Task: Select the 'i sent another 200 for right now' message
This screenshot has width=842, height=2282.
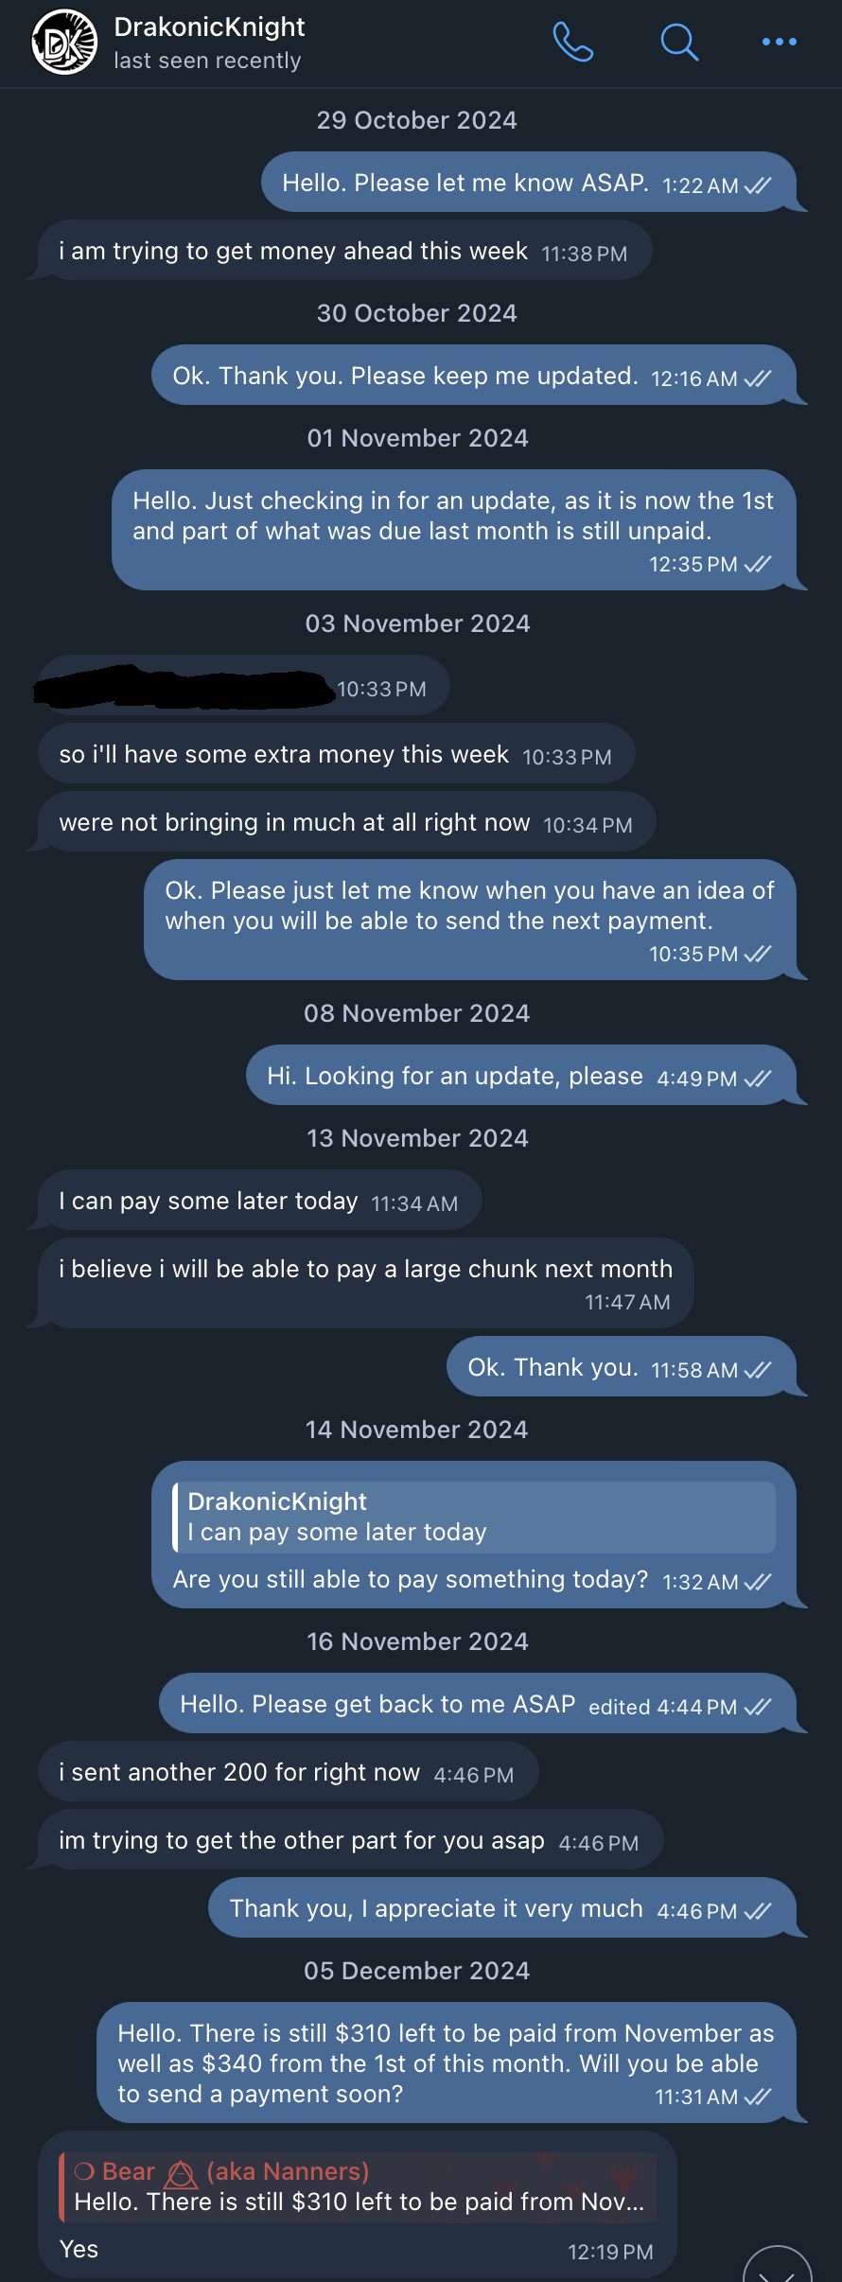Action: tap(239, 1772)
